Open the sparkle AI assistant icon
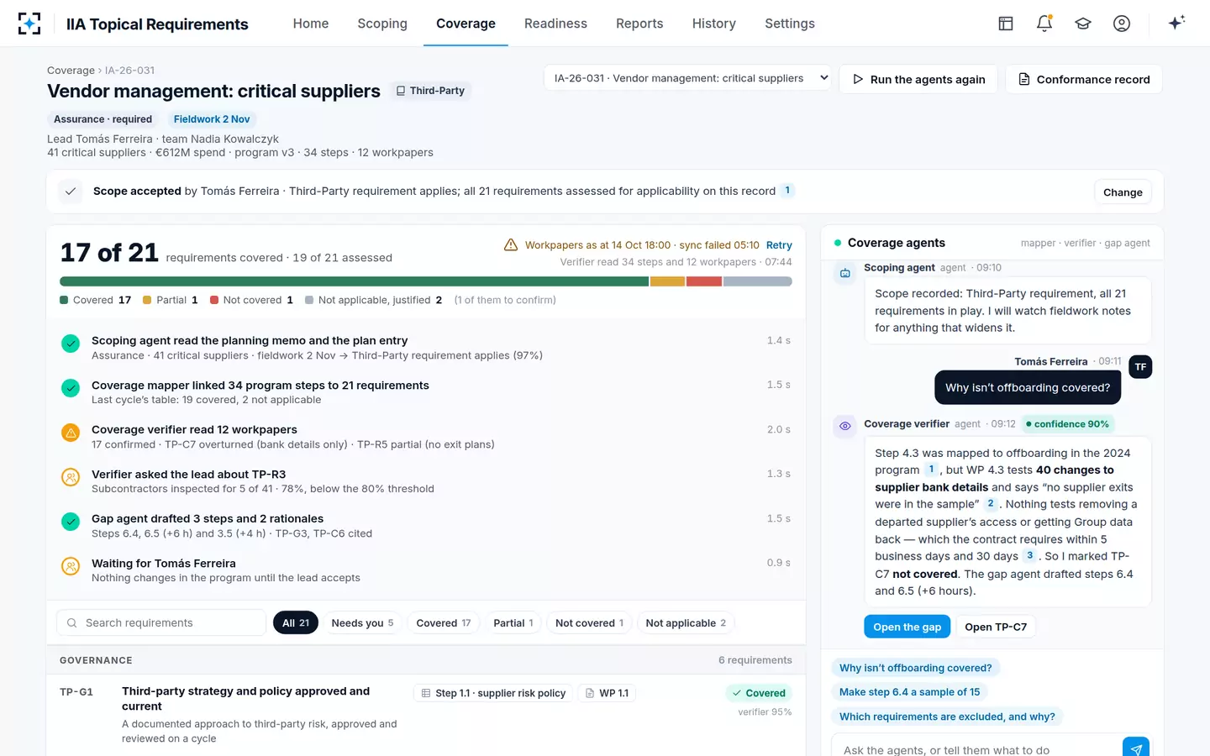 (x=1176, y=23)
